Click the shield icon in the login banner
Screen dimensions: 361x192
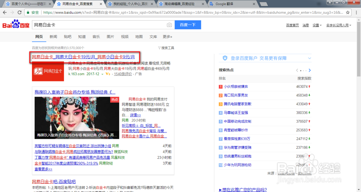pyautogui.click(x=225, y=58)
